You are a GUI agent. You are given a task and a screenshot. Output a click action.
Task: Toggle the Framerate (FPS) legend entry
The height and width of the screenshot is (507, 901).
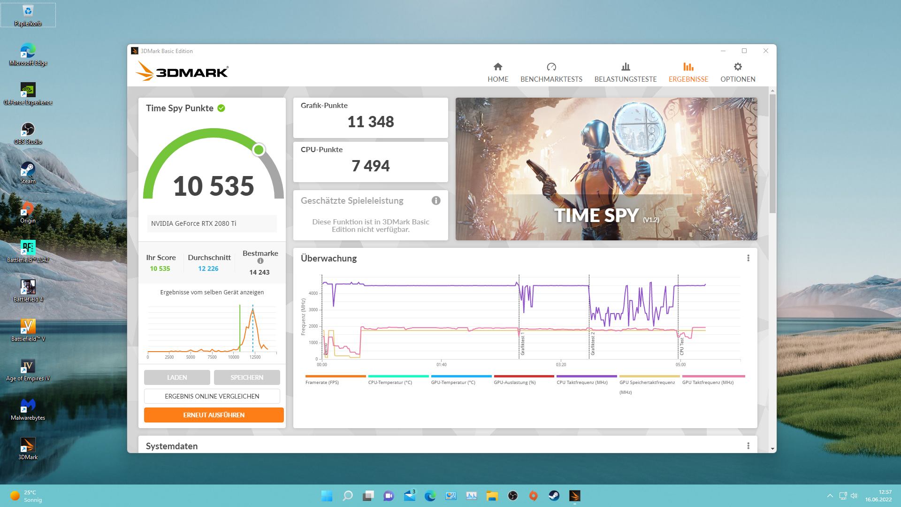(322, 382)
